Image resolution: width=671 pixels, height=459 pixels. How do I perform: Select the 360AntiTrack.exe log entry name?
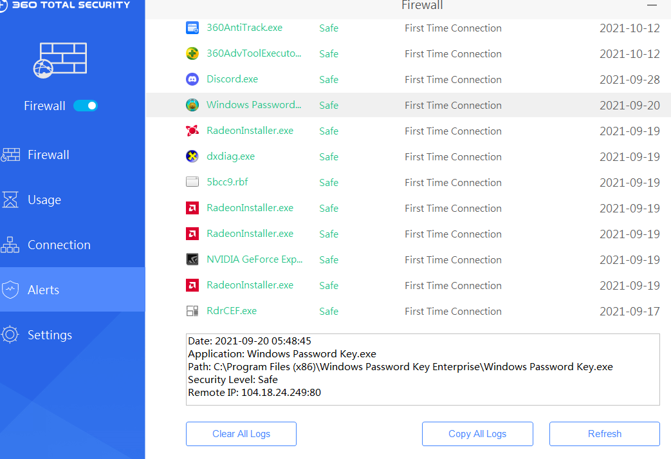point(244,28)
